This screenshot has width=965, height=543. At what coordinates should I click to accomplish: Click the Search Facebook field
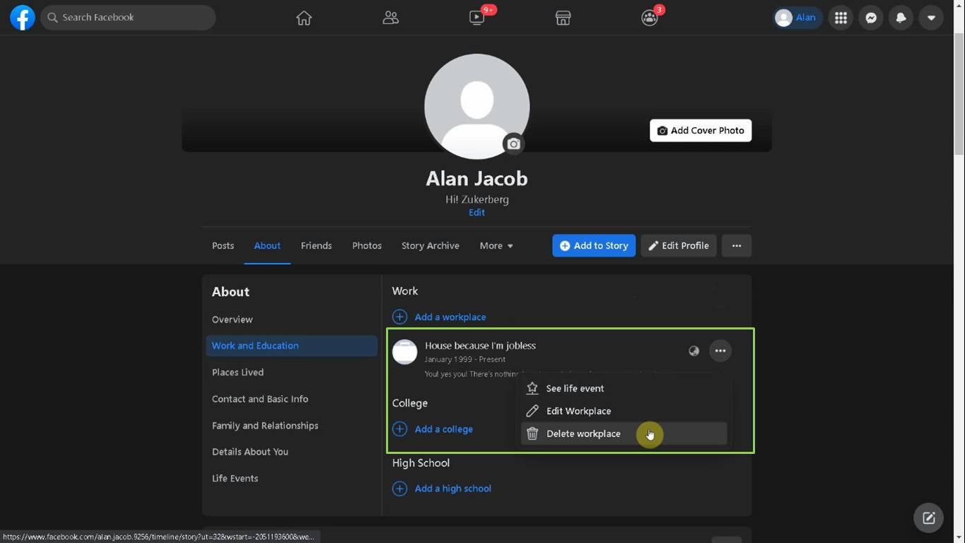128,18
